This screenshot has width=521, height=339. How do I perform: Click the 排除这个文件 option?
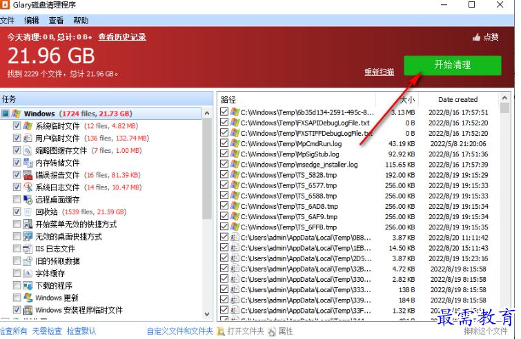click(x=485, y=331)
